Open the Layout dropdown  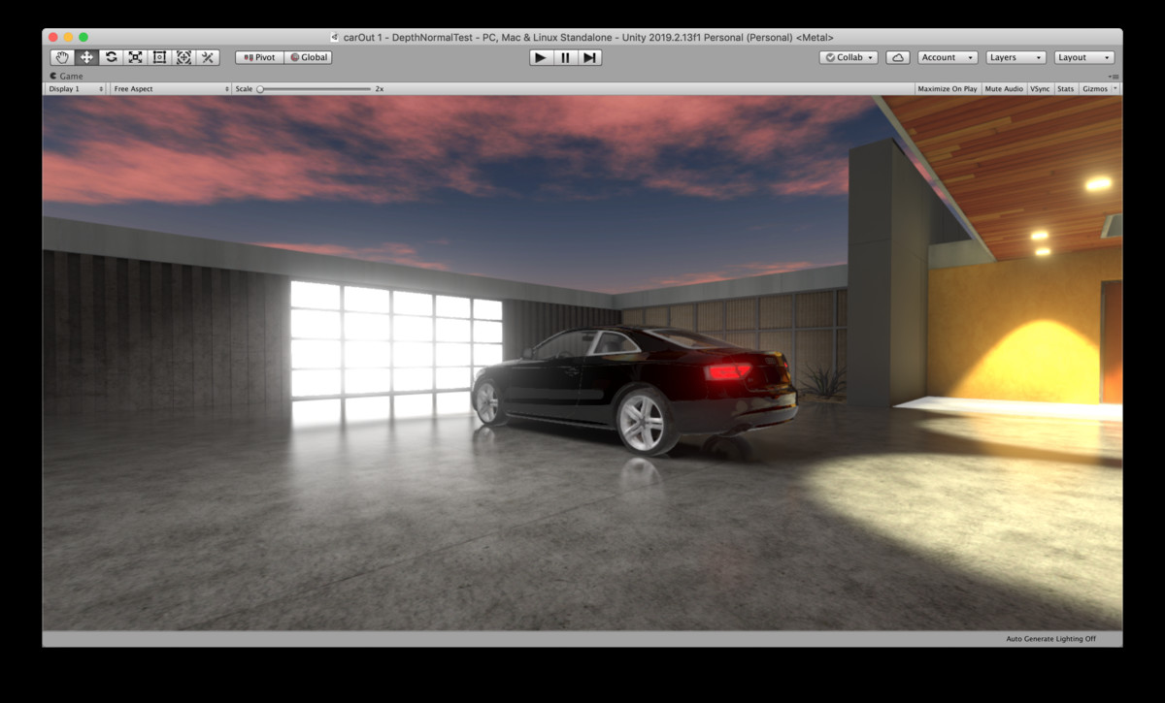pyautogui.click(x=1083, y=57)
